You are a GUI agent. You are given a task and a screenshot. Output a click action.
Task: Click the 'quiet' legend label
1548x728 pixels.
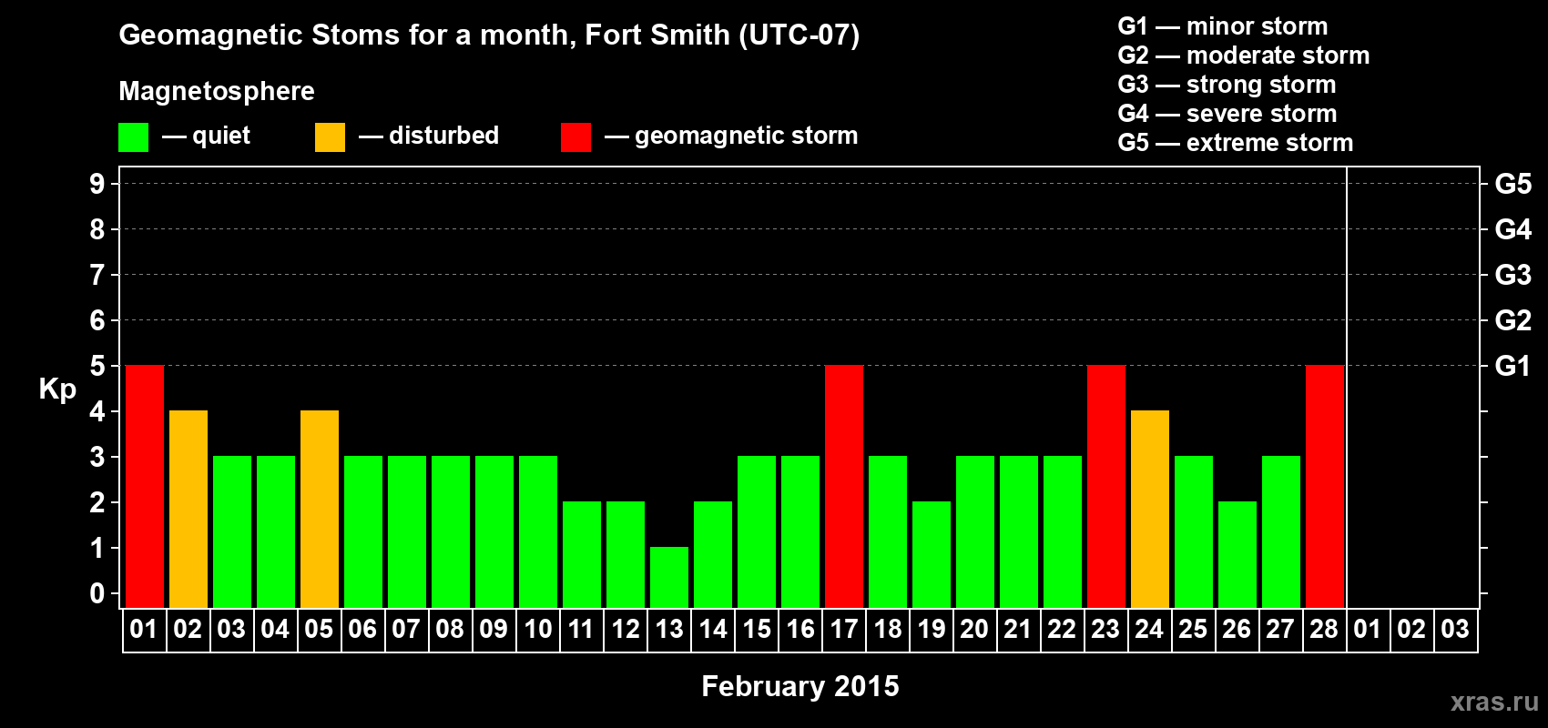221,136
